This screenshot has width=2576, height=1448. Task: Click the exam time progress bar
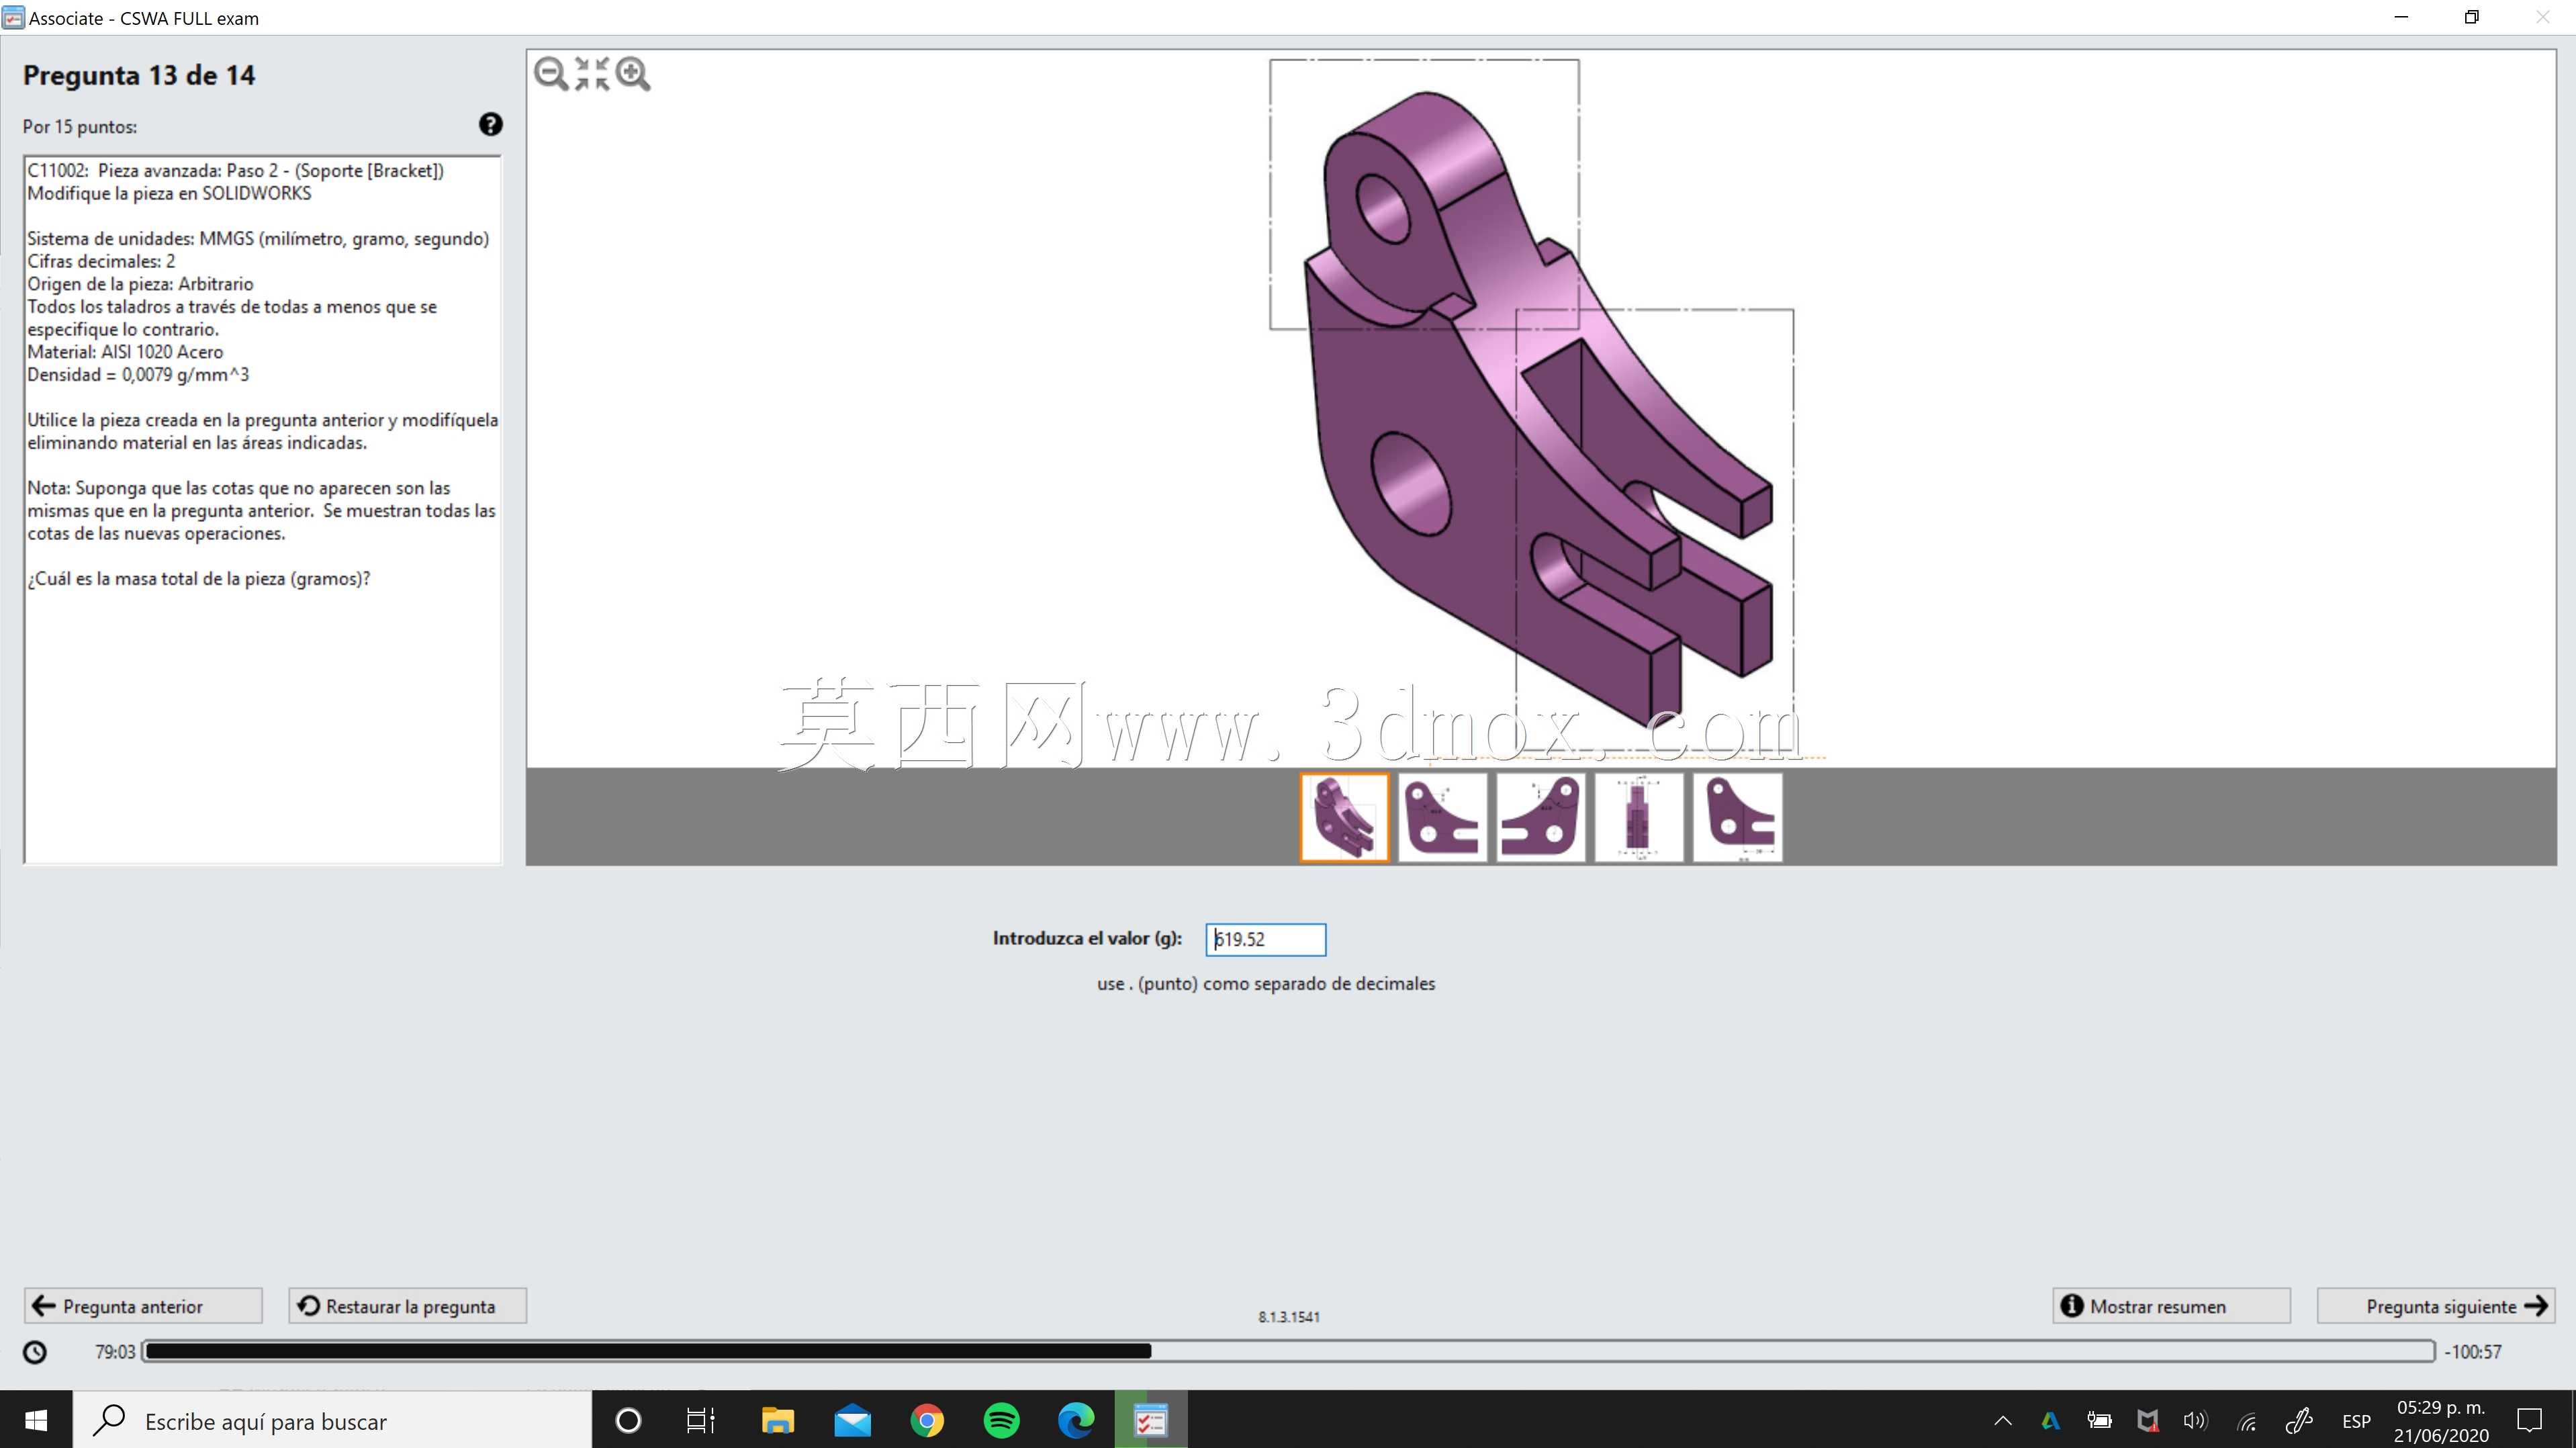[x=1289, y=1351]
